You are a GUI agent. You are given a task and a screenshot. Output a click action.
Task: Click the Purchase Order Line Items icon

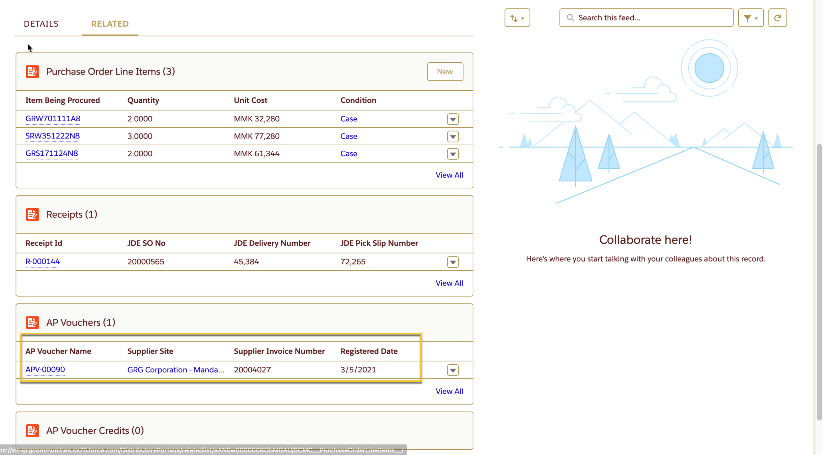tap(32, 71)
